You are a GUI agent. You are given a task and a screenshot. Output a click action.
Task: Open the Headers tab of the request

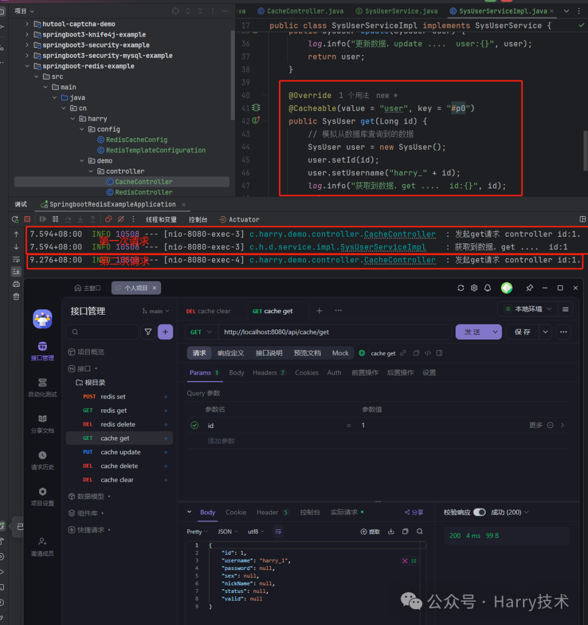265,372
